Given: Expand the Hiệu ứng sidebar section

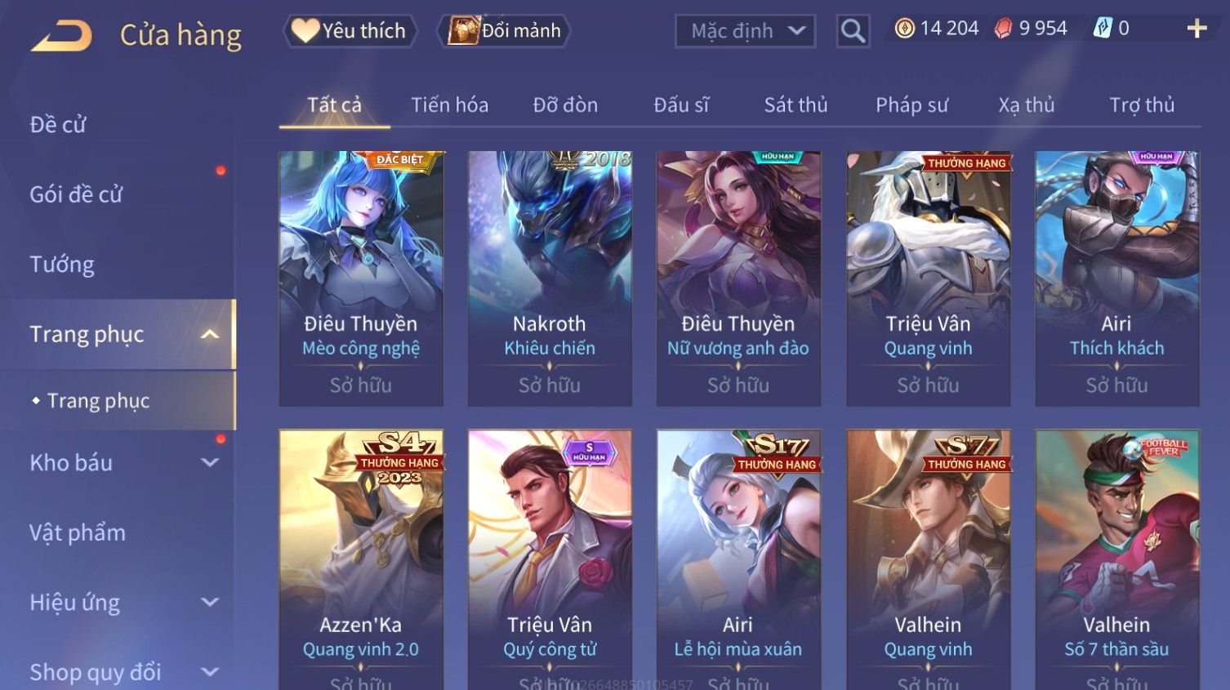Looking at the screenshot, I should [x=210, y=602].
